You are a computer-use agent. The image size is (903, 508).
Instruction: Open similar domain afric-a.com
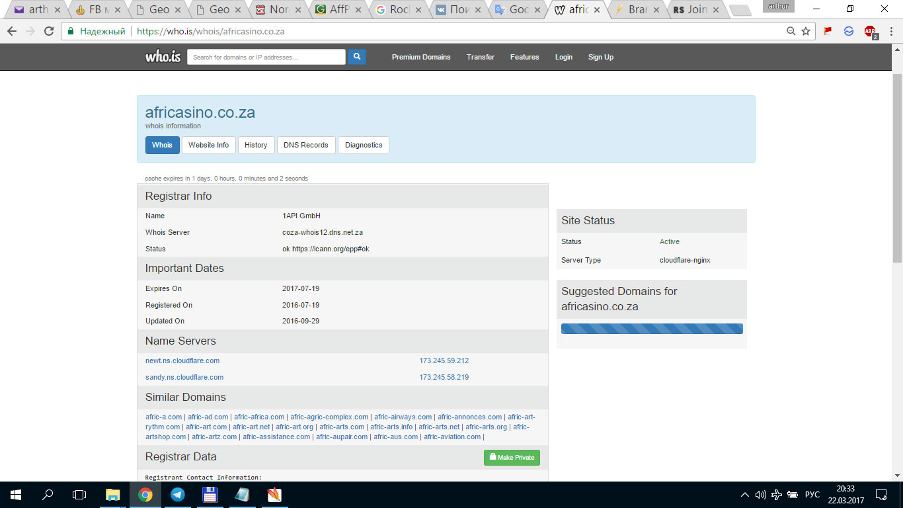point(163,417)
